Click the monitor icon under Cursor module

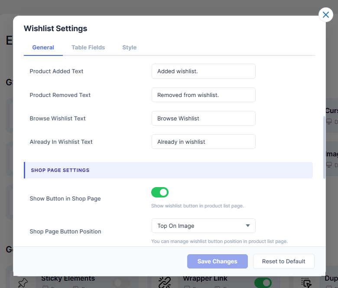click(329, 122)
